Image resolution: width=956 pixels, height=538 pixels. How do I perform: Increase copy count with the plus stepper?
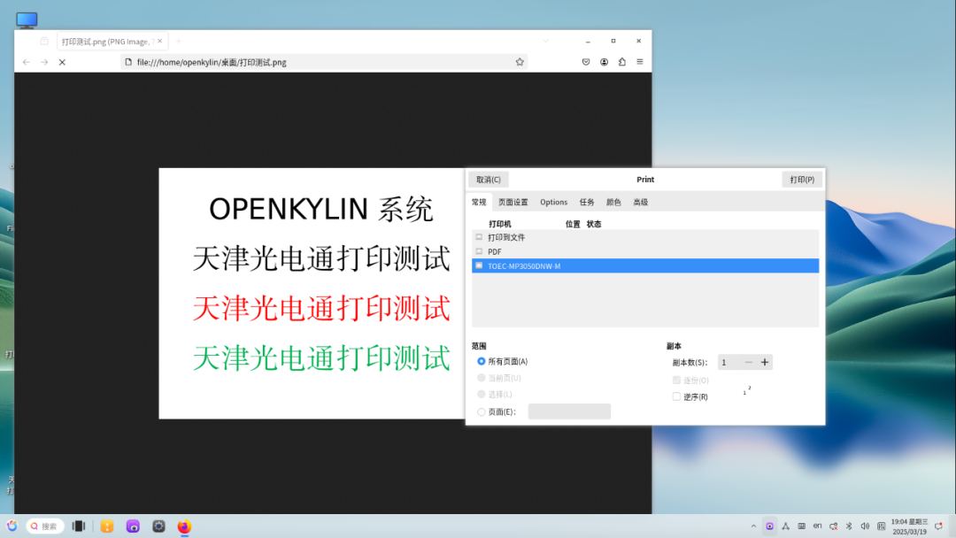[764, 362]
